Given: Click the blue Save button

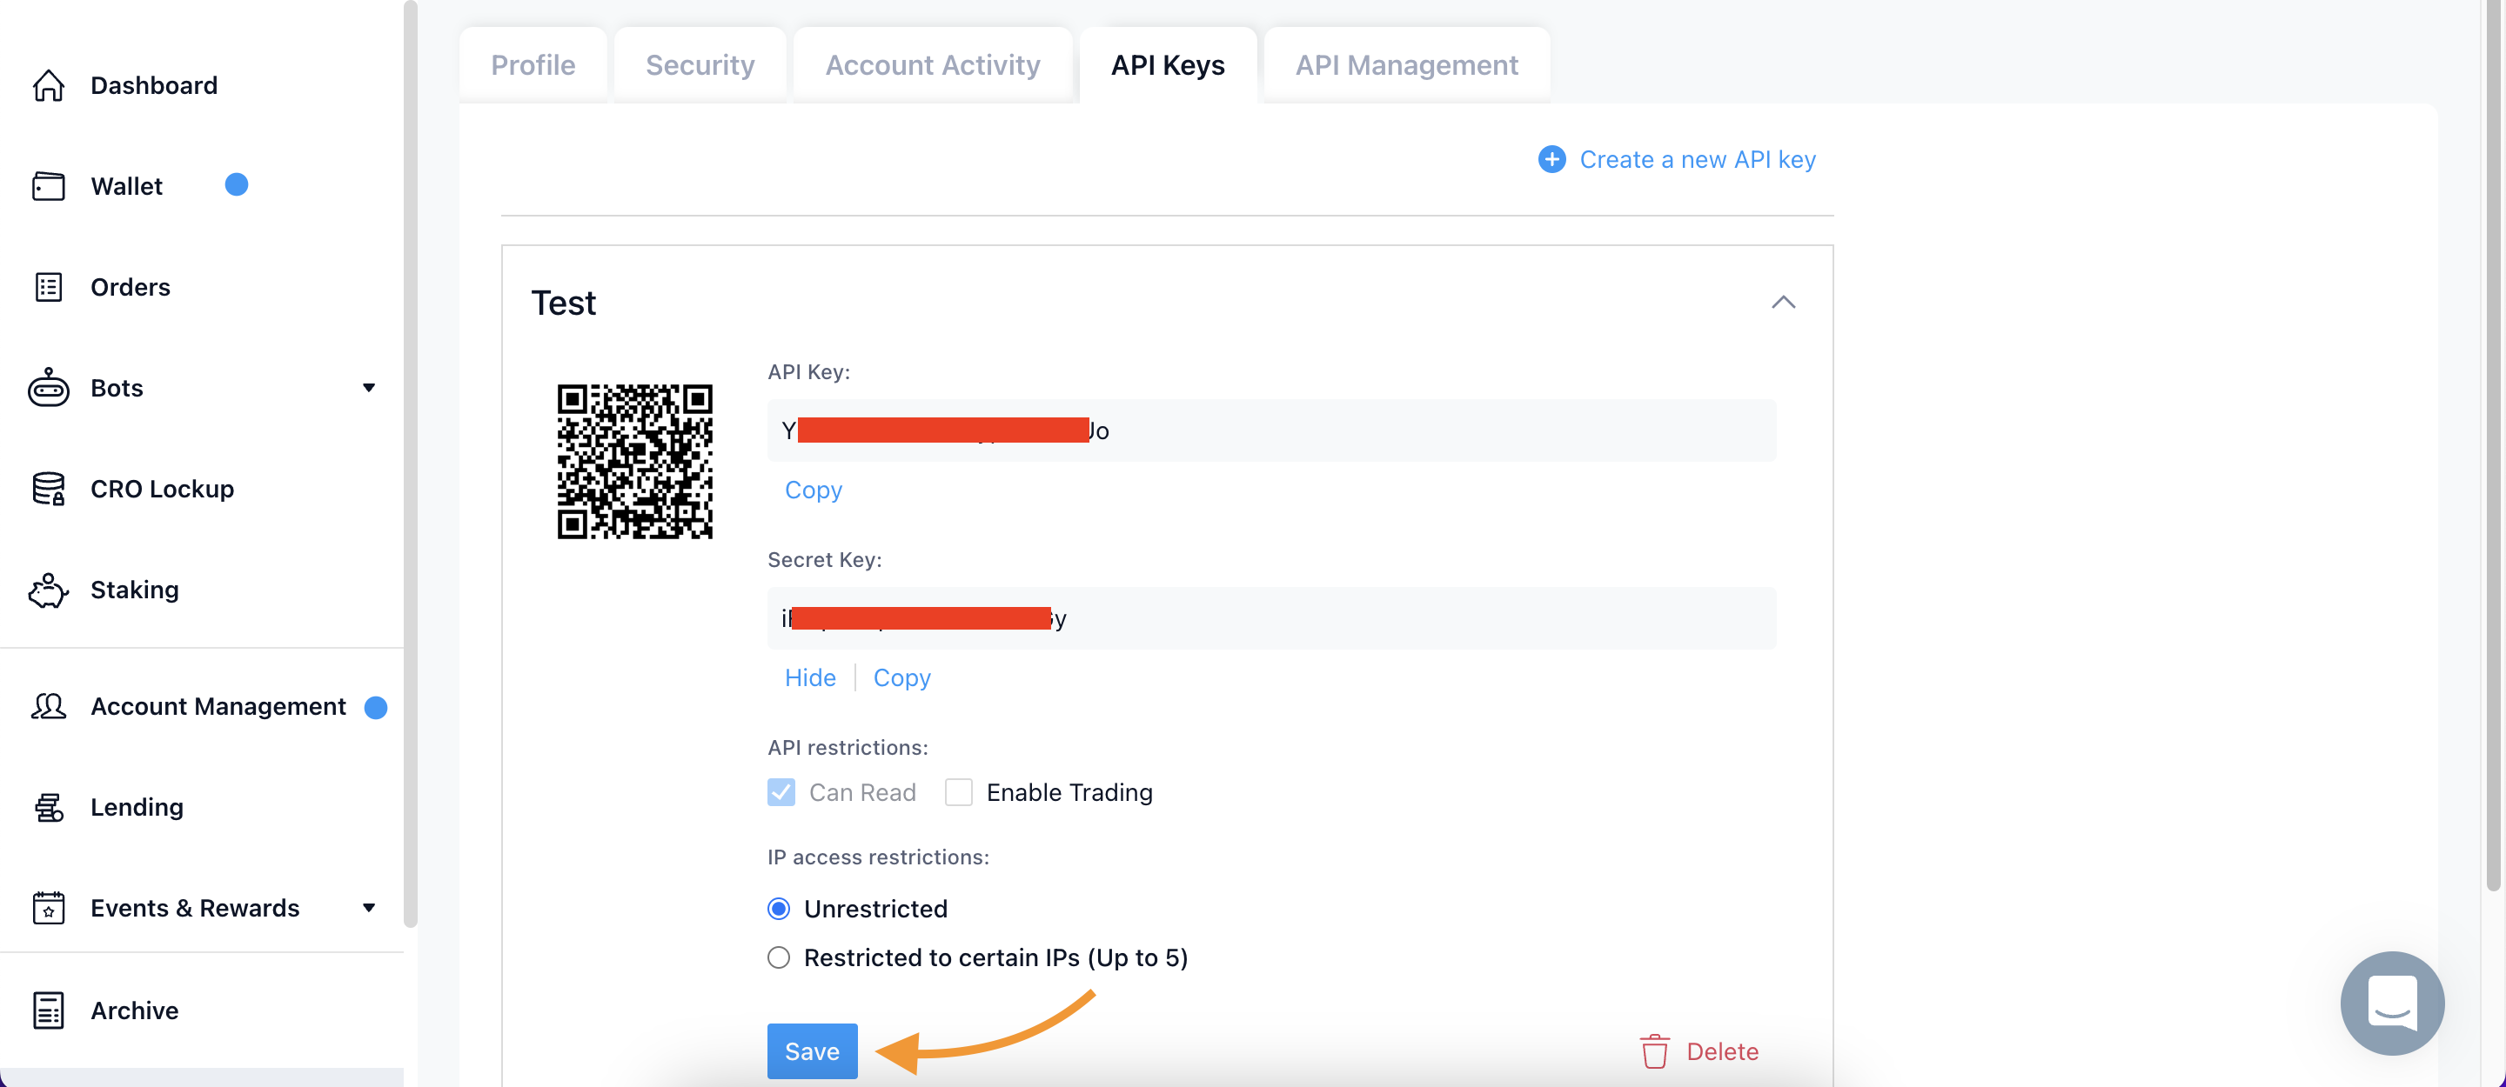Looking at the screenshot, I should (x=811, y=1051).
